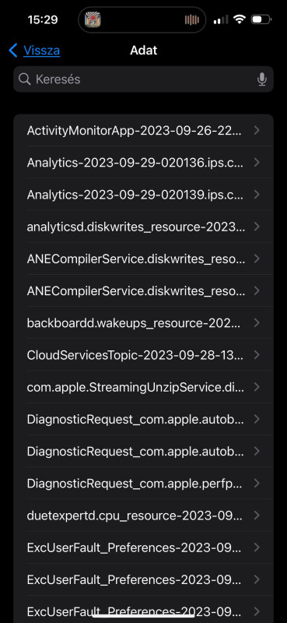287x623 pixels.
Task: Expand chevron for analyticsd.diskwrites_resource entry
Action: 257,227
